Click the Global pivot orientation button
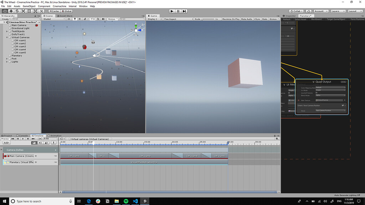 (x=66, y=11)
